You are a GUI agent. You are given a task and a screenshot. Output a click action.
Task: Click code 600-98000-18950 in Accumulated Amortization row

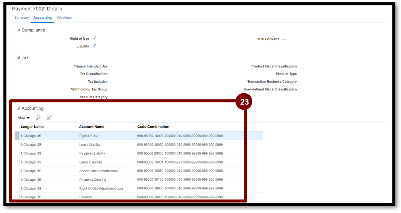(180, 171)
